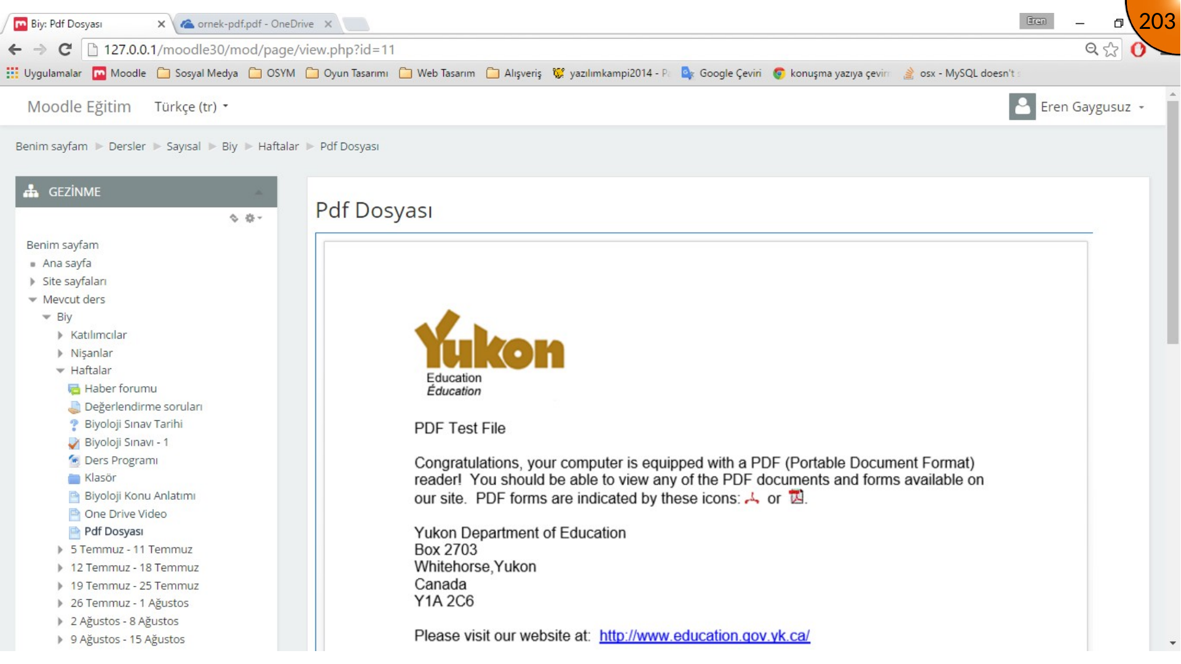
Task: Expand Nişanlar tree node
Action: pos(60,354)
